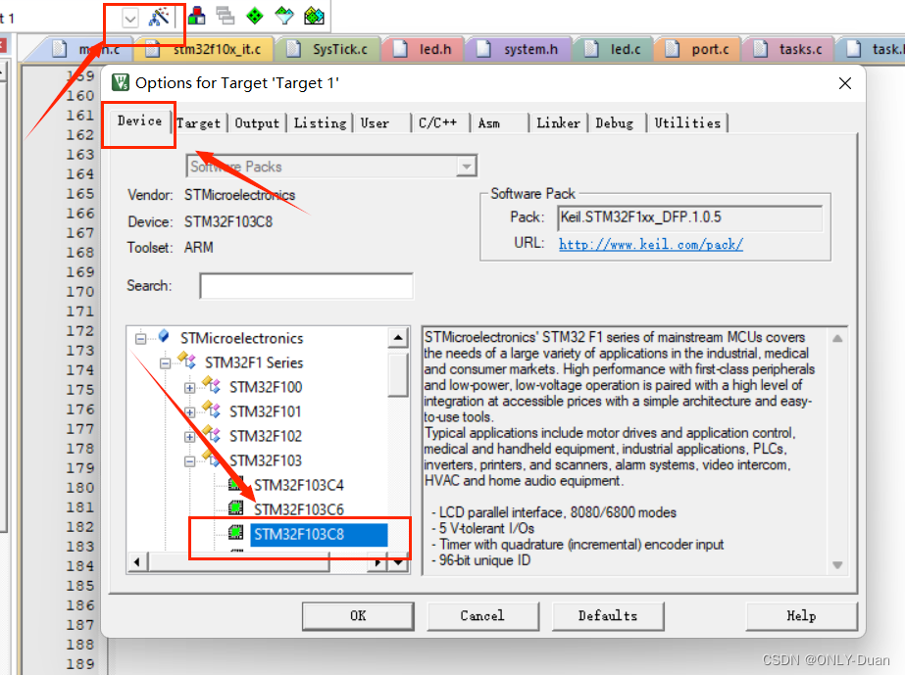Click the STMicroelectronics vendor diamond icon
Image resolution: width=905 pixels, height=675 pixels.
(x=164, y=336)
